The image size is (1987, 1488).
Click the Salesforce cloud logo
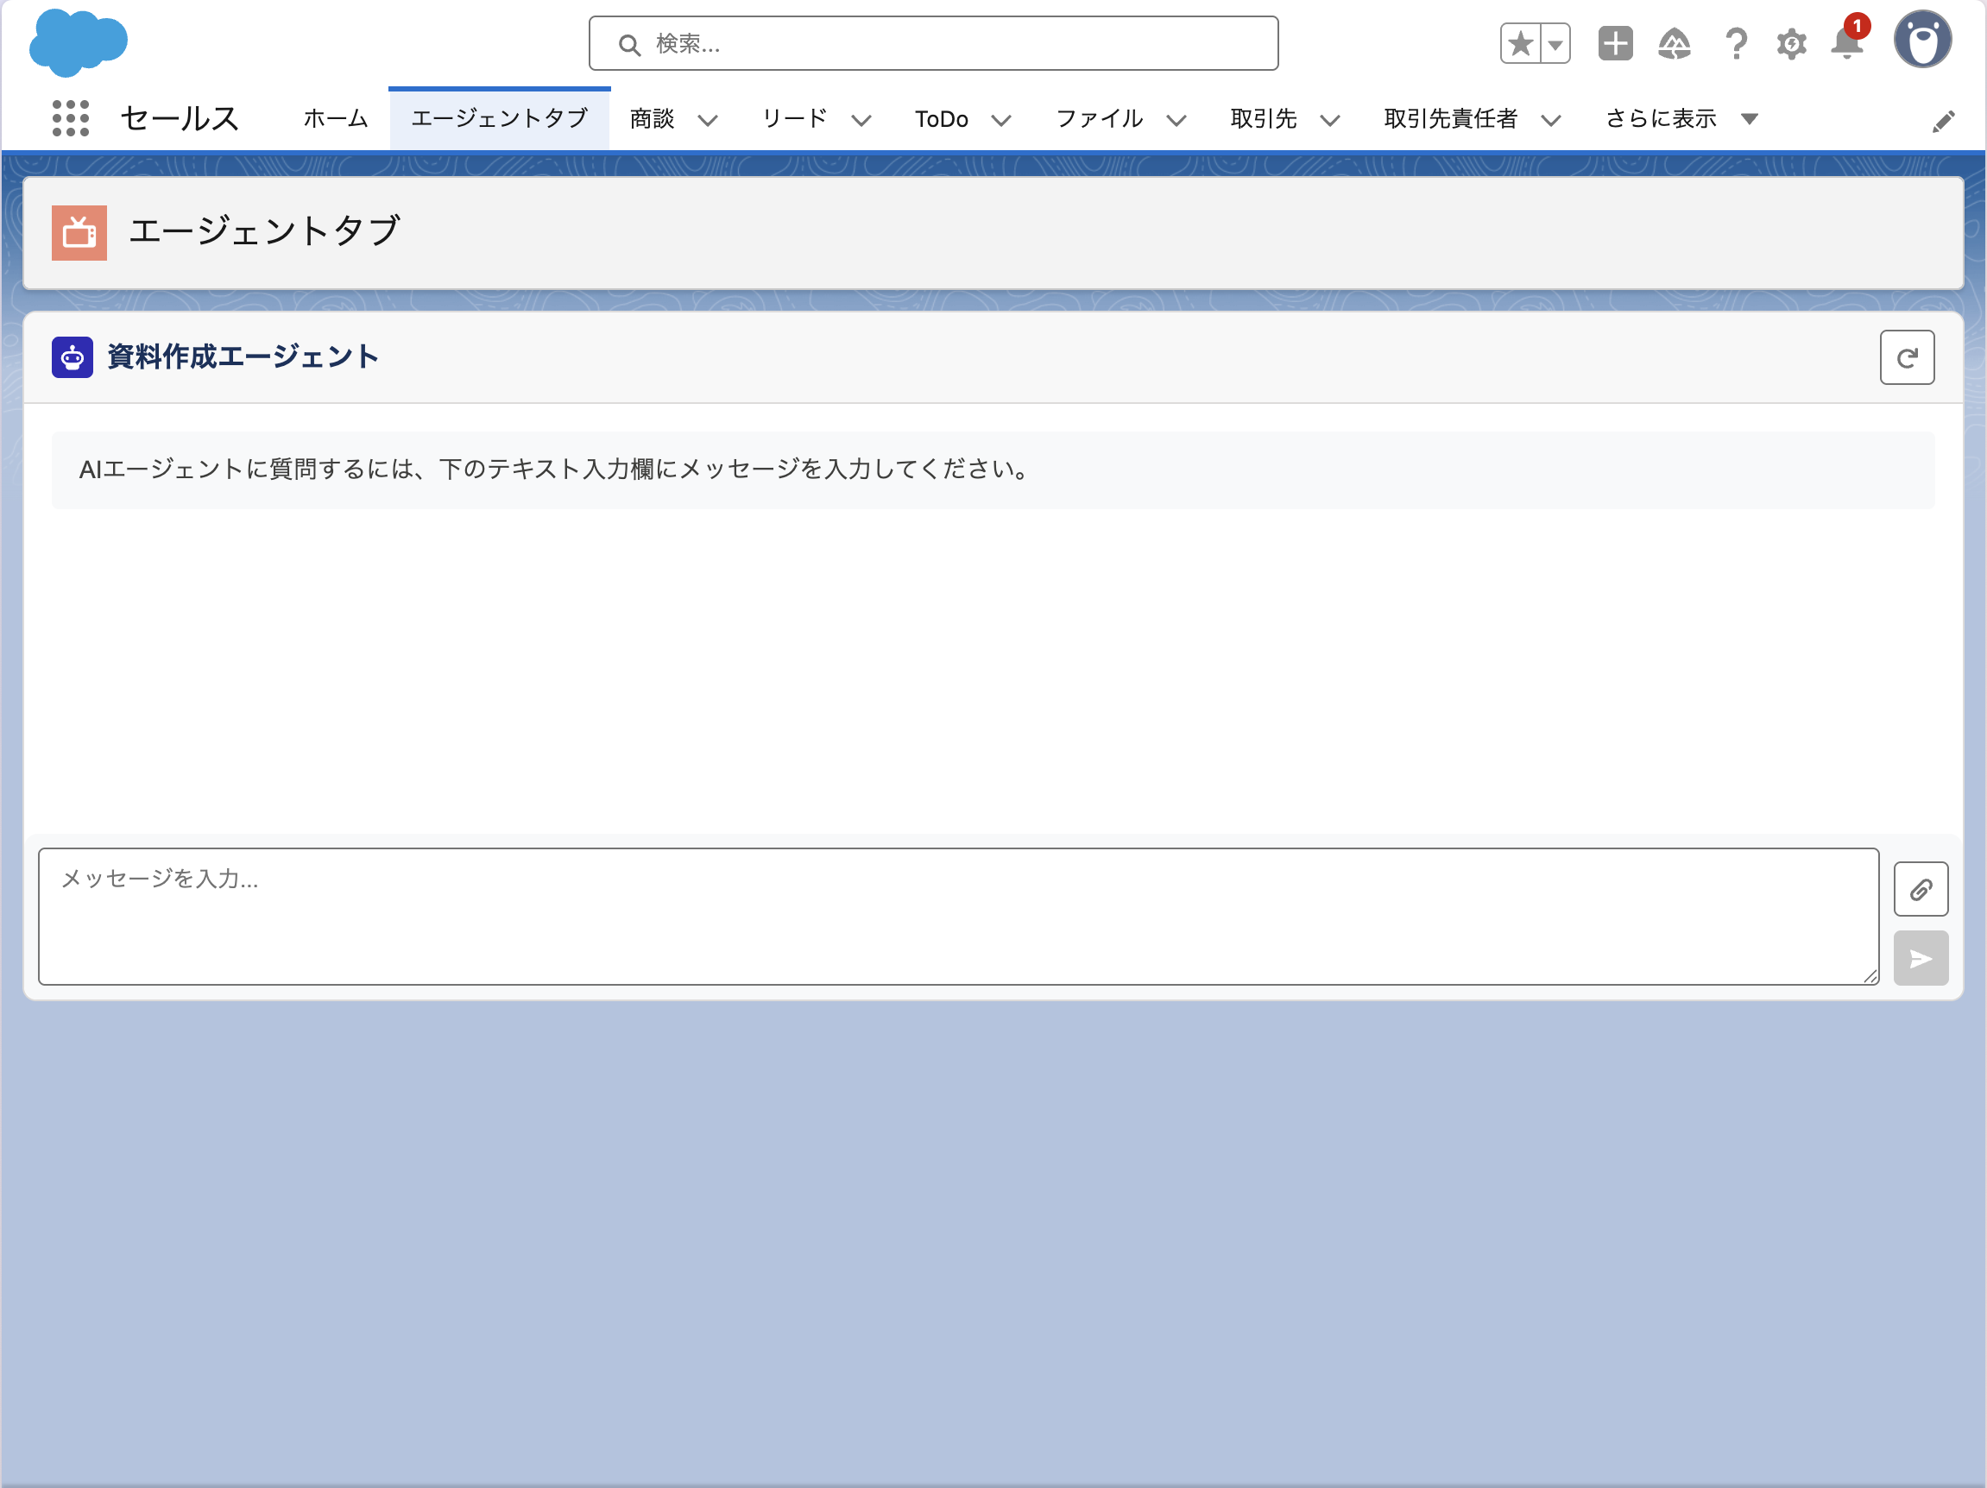[x=79, y=42]
